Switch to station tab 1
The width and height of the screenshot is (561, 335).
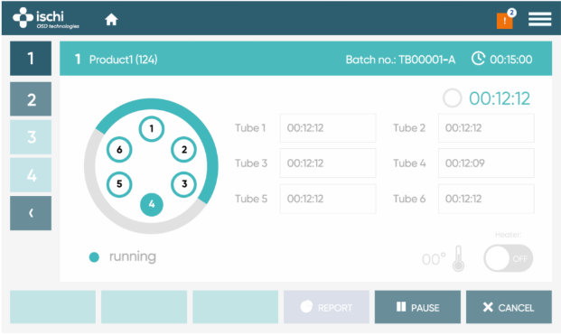pyautogui.click(x=31, y=59)
